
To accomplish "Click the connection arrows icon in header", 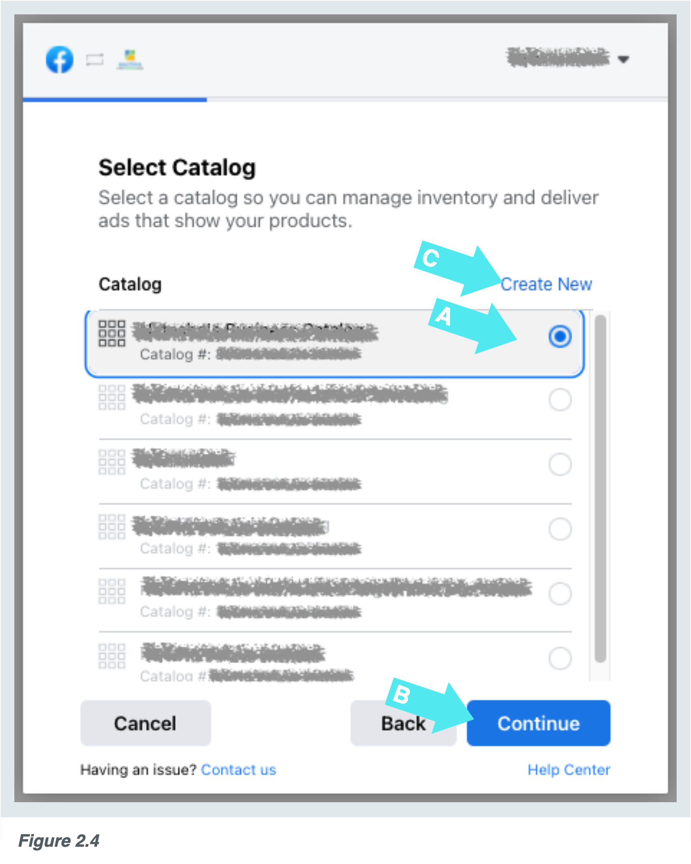I will 95,60.
